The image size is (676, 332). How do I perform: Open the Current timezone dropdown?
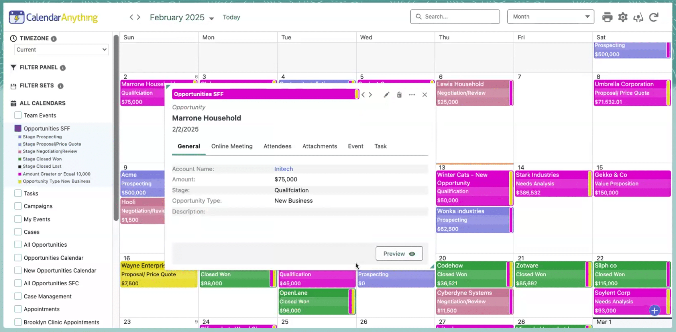click(x=61, y=50)
